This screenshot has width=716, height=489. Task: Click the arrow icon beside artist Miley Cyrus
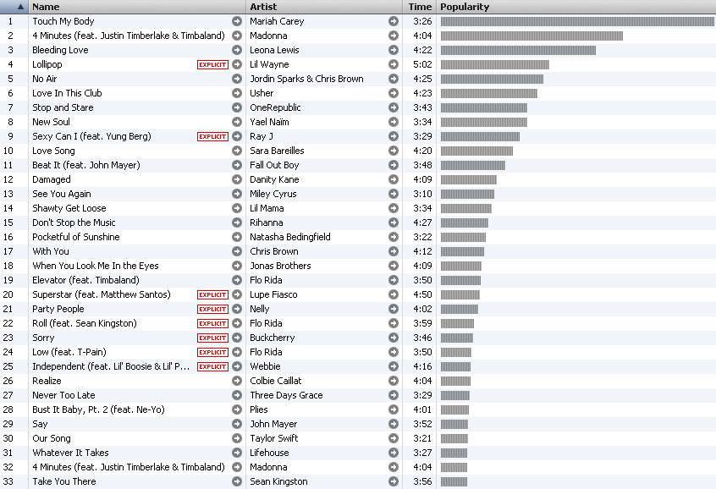tap(394, 194)
